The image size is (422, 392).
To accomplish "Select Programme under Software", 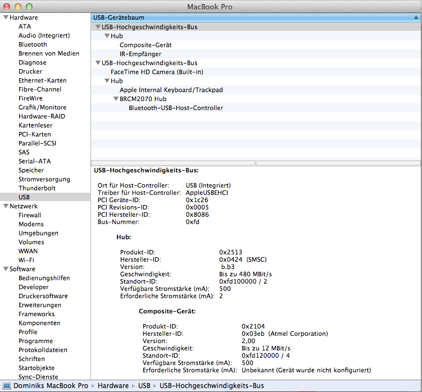I will (x=36, y=341).
